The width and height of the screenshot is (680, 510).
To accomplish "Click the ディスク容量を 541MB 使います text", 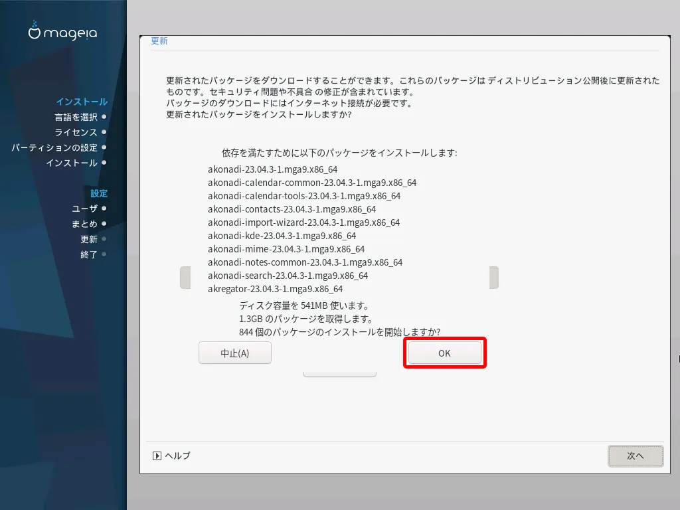I will pyautogui.click(x=304, y=305).
